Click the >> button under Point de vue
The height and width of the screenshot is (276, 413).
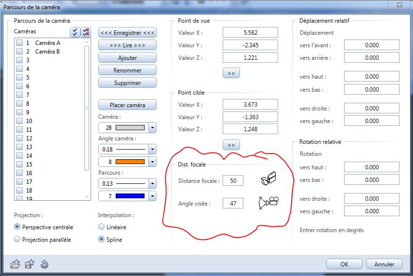[231, 73]
